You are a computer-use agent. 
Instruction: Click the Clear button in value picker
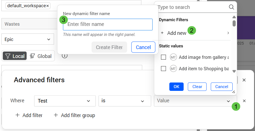[197, 87]
